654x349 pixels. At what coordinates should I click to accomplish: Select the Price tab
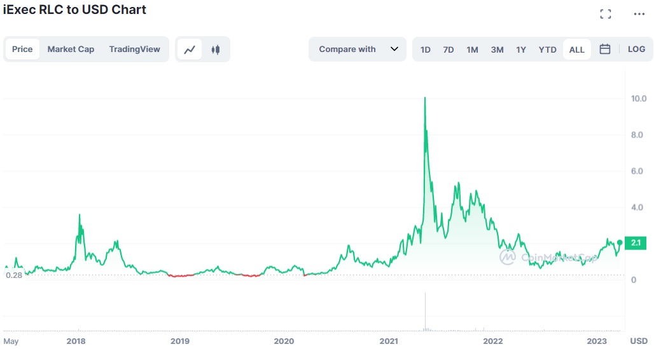coord(22,49)
